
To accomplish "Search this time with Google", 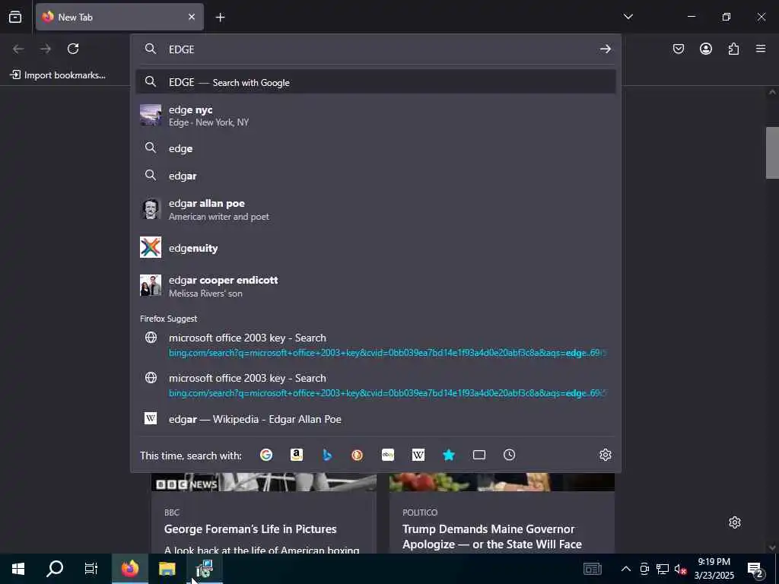I will pos(266,455).
